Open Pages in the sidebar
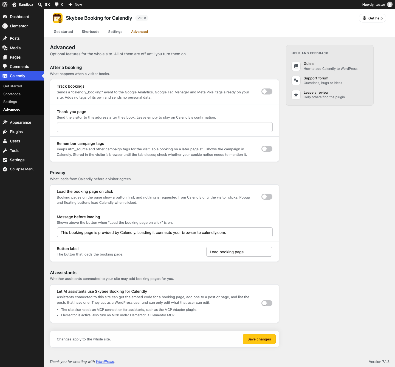This screenshot has height=367, width=395. pyautogui.click(x=22, y=57)
